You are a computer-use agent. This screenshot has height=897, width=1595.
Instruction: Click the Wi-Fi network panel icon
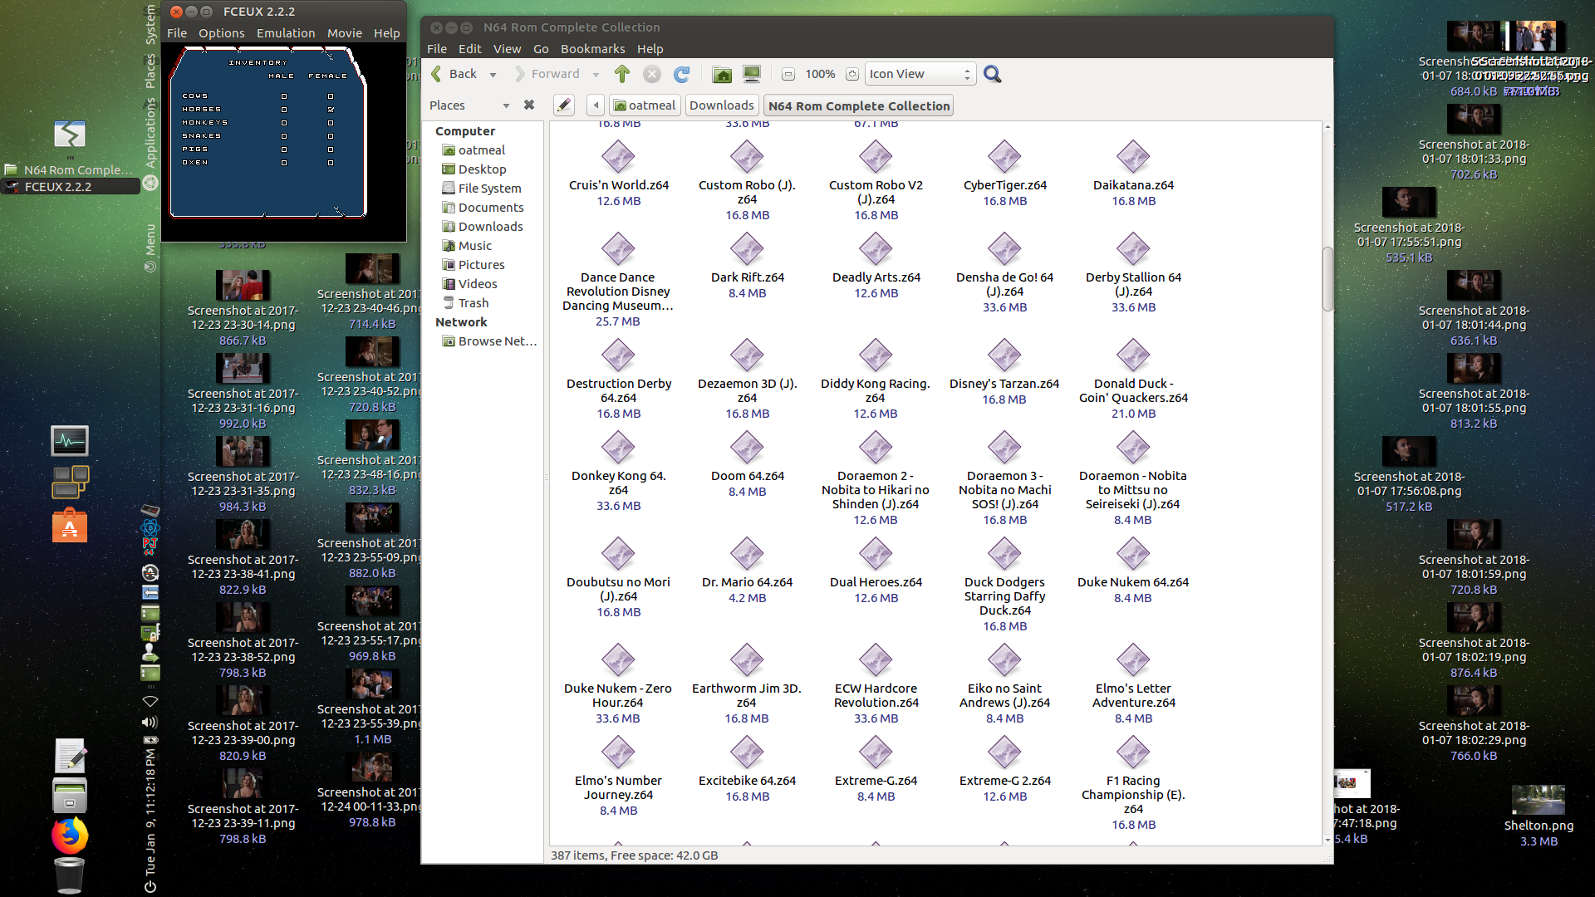point(150,702)
